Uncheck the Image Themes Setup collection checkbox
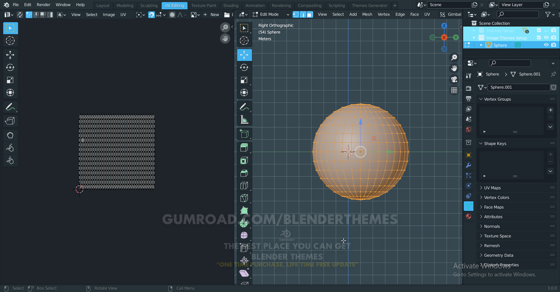The image size is (560, 292). coord(539,37)
